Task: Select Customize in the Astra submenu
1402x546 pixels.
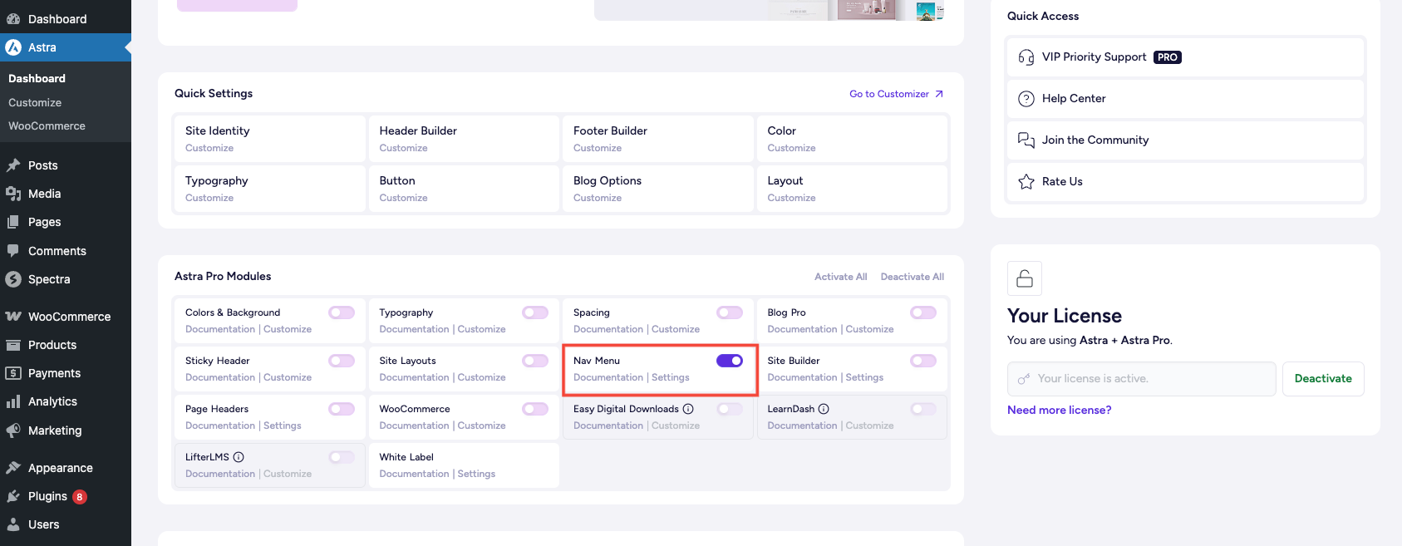Action: click(x=35, y=102)
